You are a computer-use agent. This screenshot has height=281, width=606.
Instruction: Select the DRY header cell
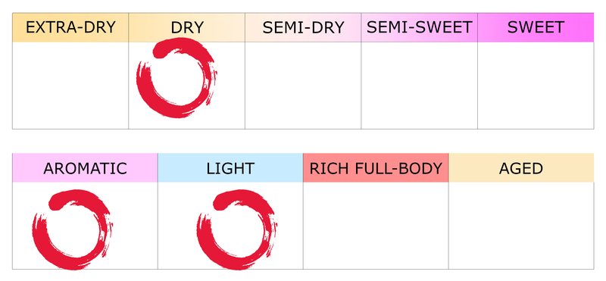click(x=186, y=27)
